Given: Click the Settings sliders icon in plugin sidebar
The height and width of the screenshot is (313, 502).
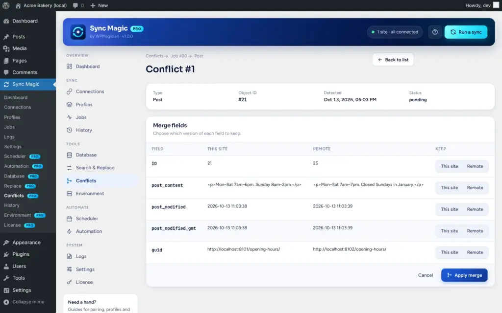Looking at the screenshot, I should (69, 269).
